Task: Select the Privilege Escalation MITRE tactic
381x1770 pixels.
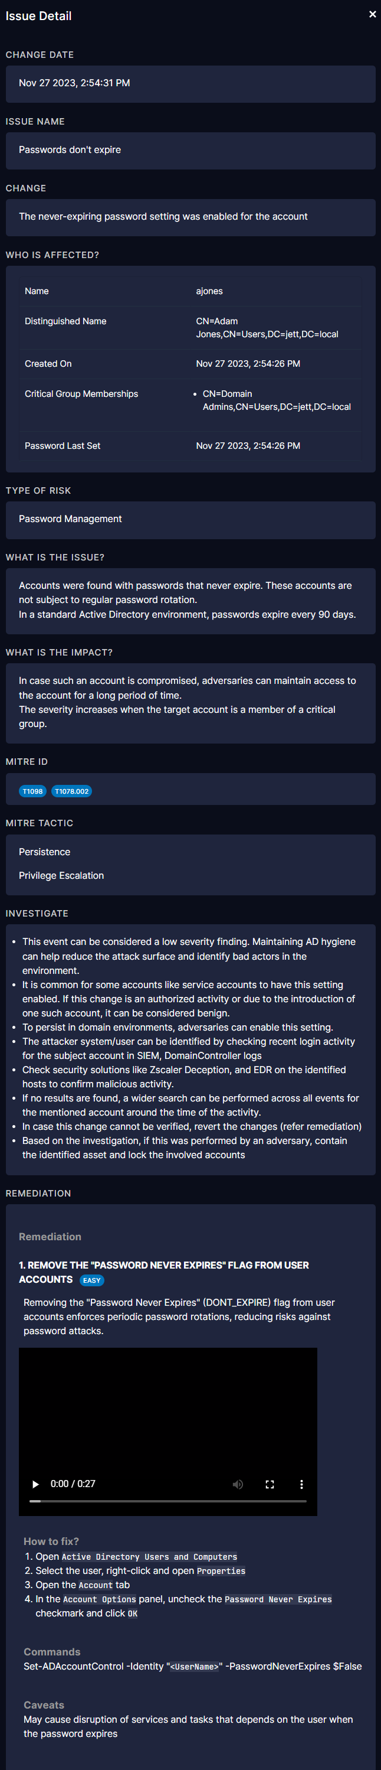Action: (61, 875)
